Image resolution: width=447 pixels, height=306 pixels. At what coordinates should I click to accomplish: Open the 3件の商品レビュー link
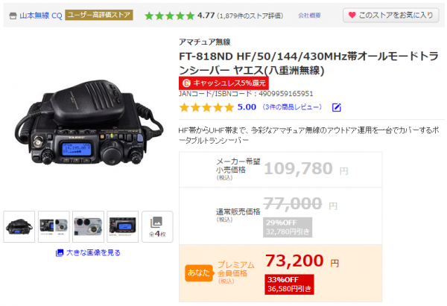coord(292,107)
